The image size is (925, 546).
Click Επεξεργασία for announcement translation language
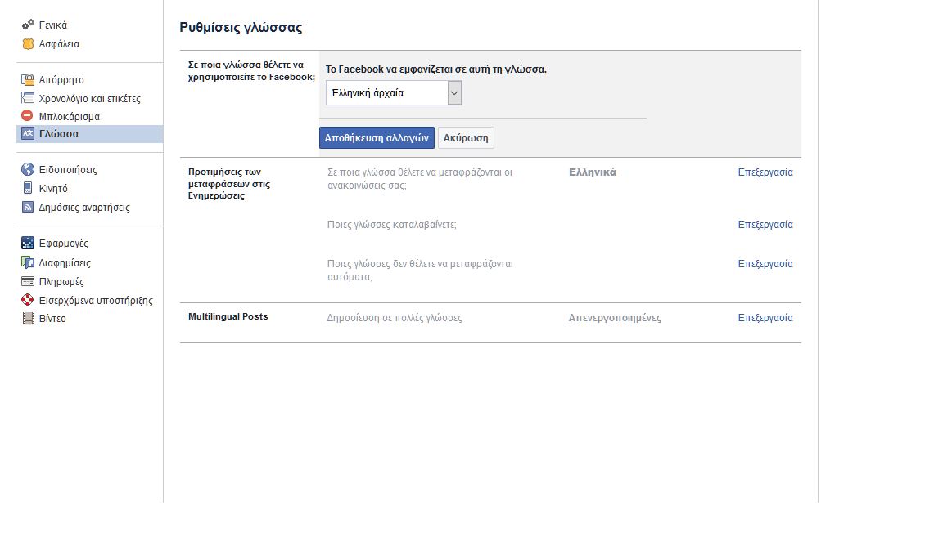pos(765,172)
